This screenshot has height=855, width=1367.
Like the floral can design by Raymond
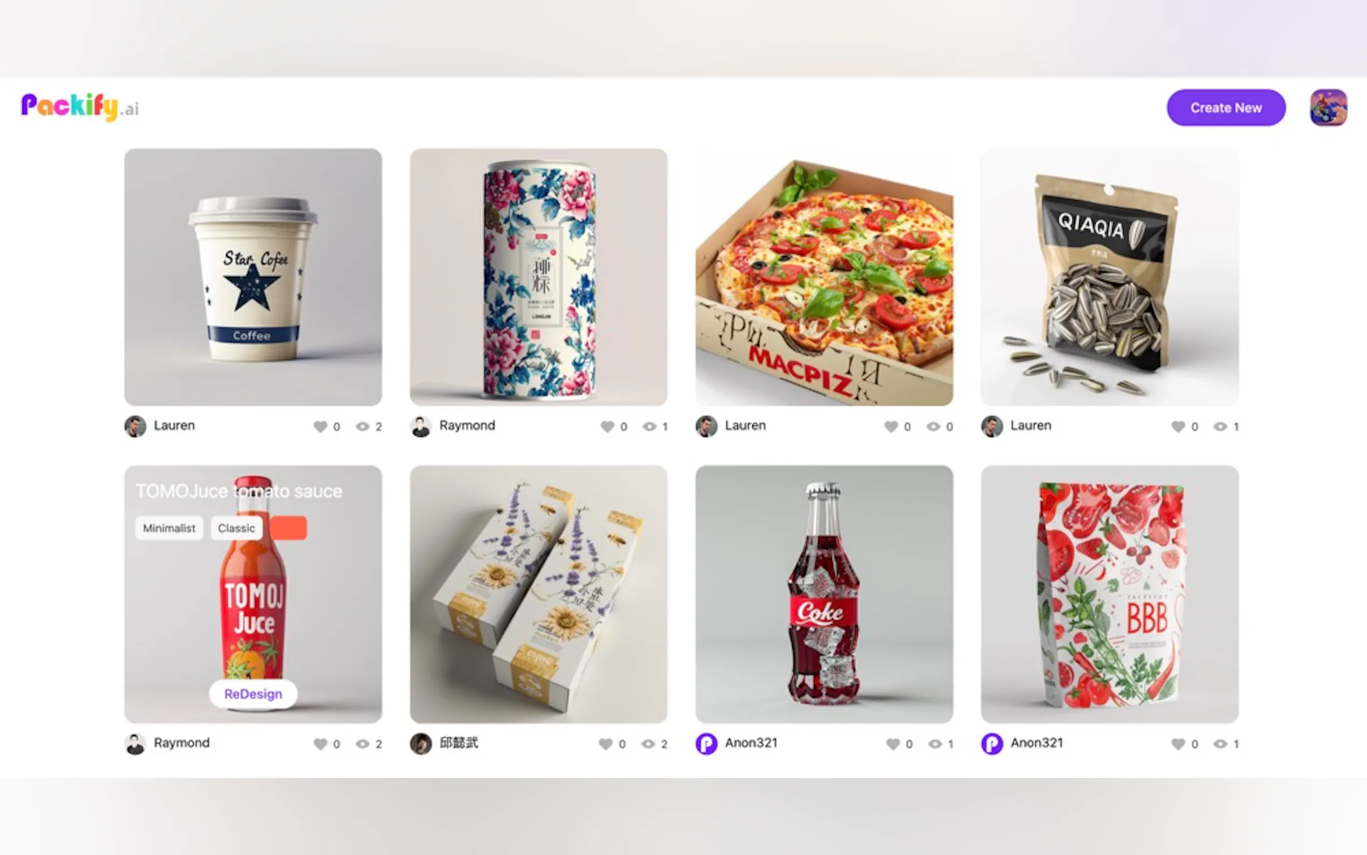point(607,426)
